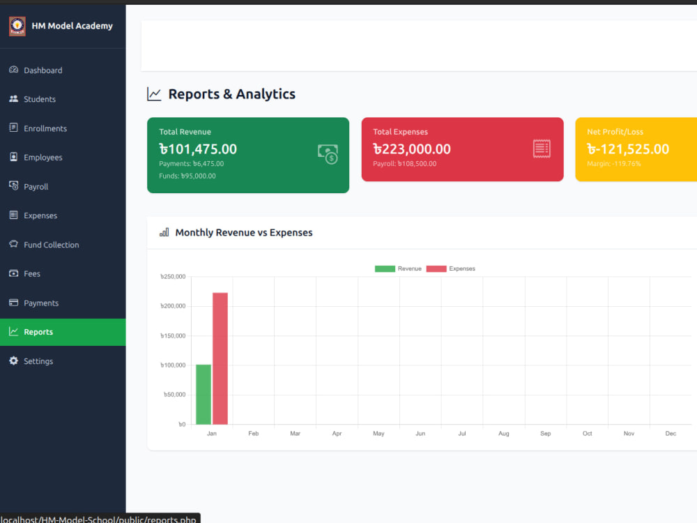
Task: Click the Net Profit/Loss amount ৳-121,525.00
Action: click(x=628, y=149)
